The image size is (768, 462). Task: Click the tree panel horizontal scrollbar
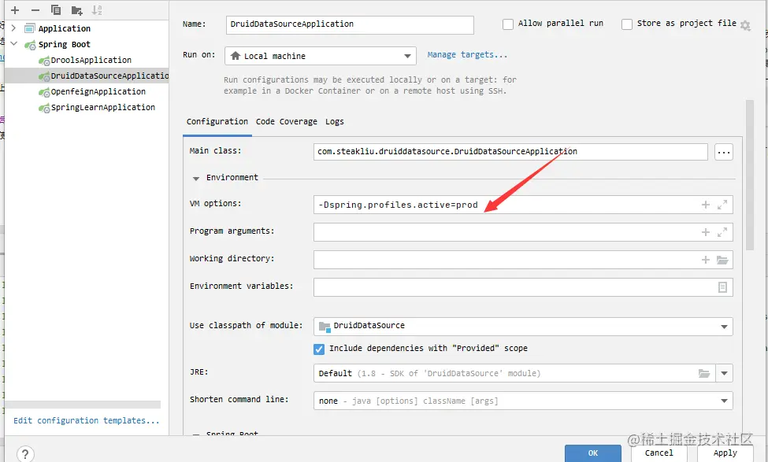tap(83, 405)
